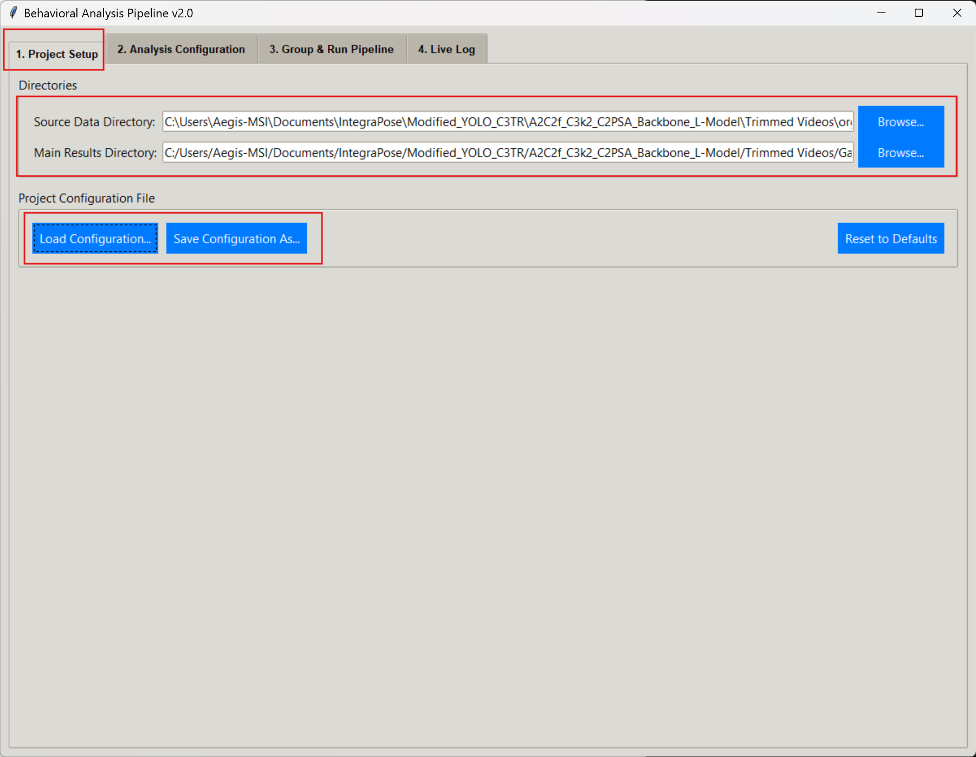
Task: Click the Project Configuration File heading
Action: (x=87, y=198)
